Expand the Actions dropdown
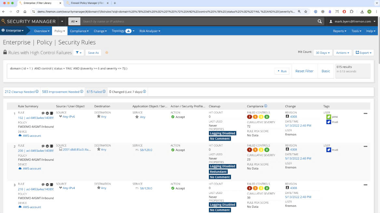 [x=343, y=53]
